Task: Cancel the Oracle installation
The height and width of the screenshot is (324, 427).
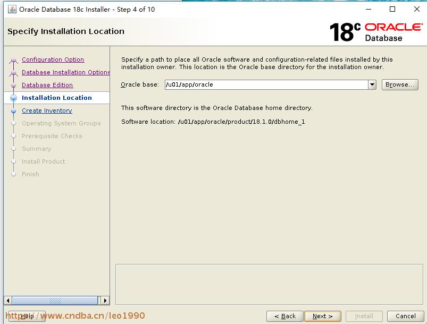Action: (x=406, y=316)
